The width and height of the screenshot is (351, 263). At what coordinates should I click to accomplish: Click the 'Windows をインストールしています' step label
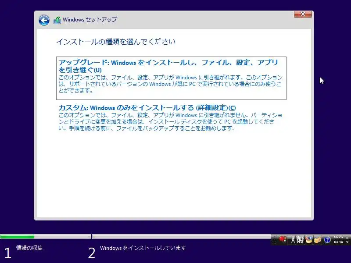(143, 248)
